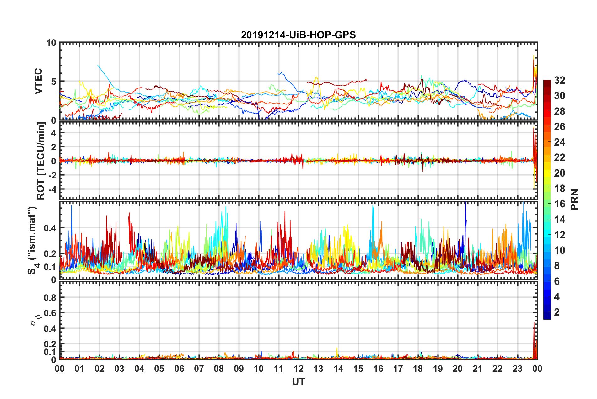This screenshot has width=597, height=399.
Task: Click x-axis tick label 20
Action: (458, 369)
